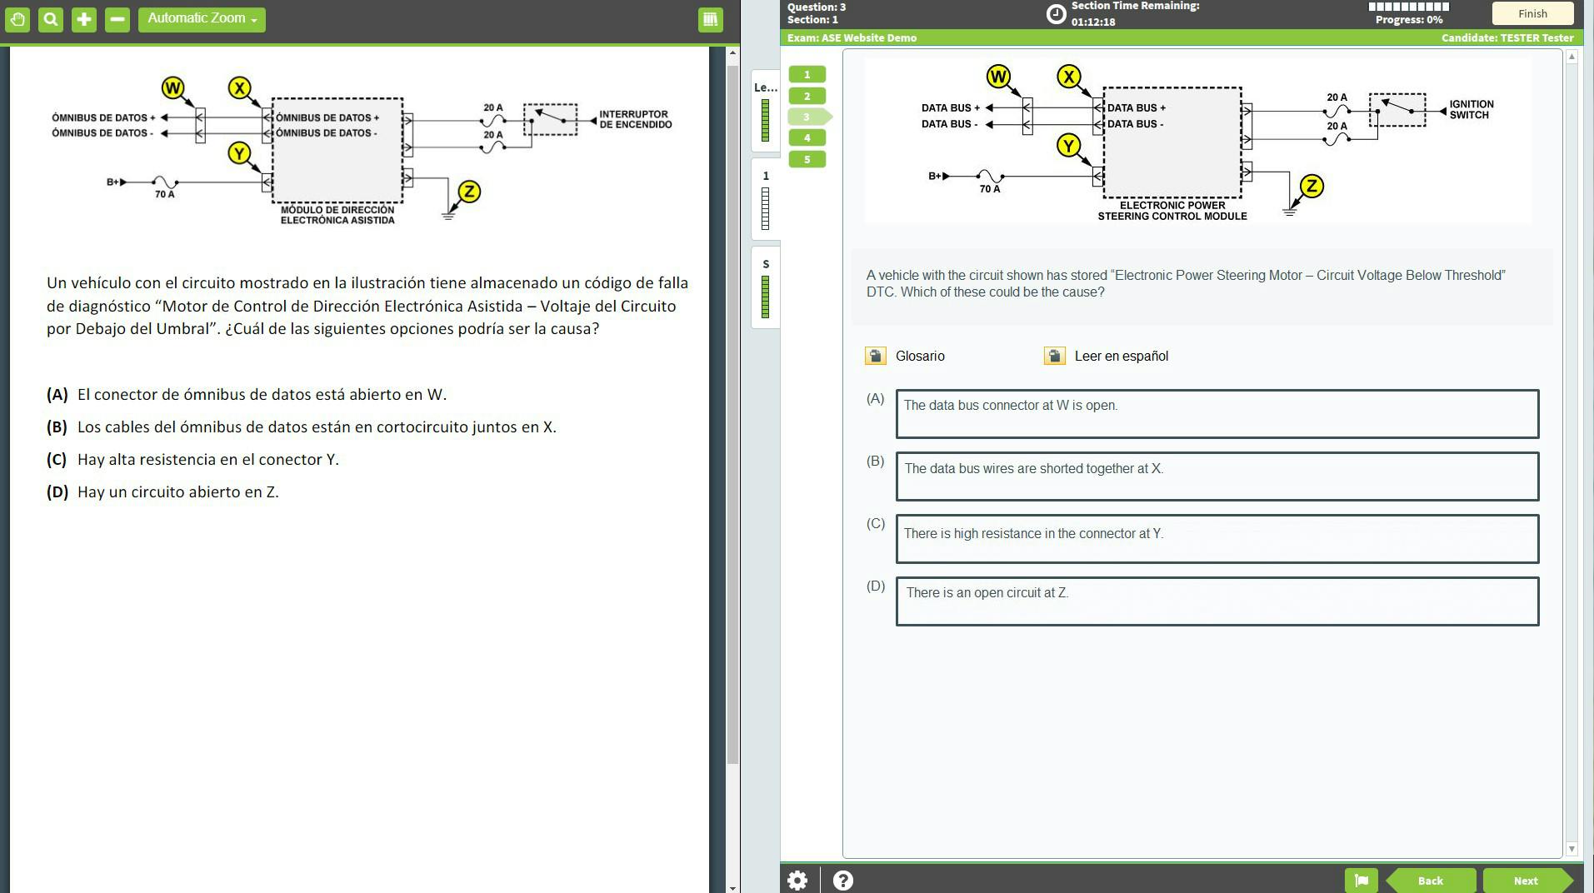This screenshot has width=1594, height=893.
Task: Switch to question 2
Action: click(805, 96)
